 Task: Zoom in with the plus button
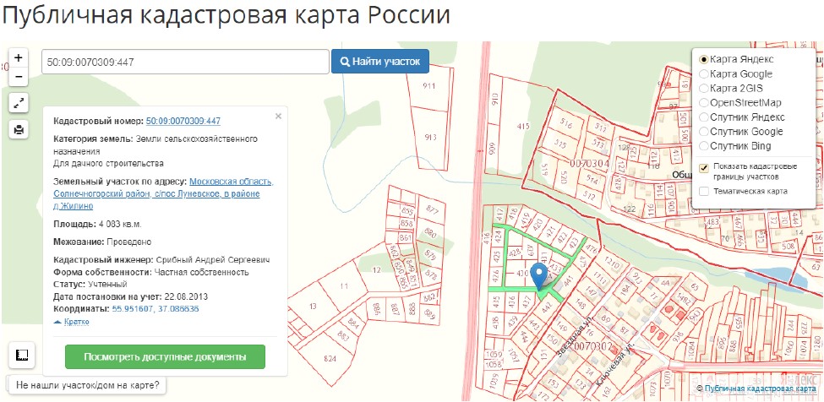click(19, 58)
